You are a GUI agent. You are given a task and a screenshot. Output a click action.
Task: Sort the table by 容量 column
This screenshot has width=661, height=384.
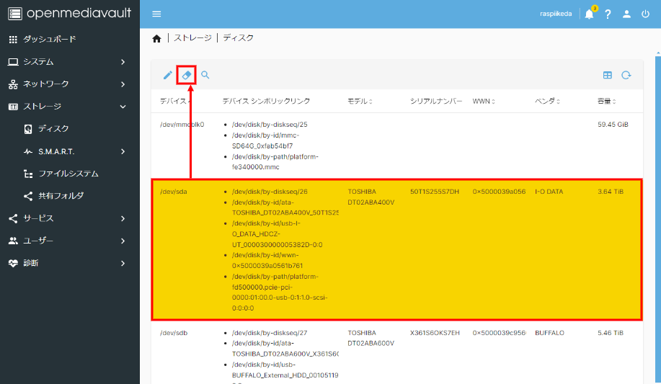[x=605, y=101]
